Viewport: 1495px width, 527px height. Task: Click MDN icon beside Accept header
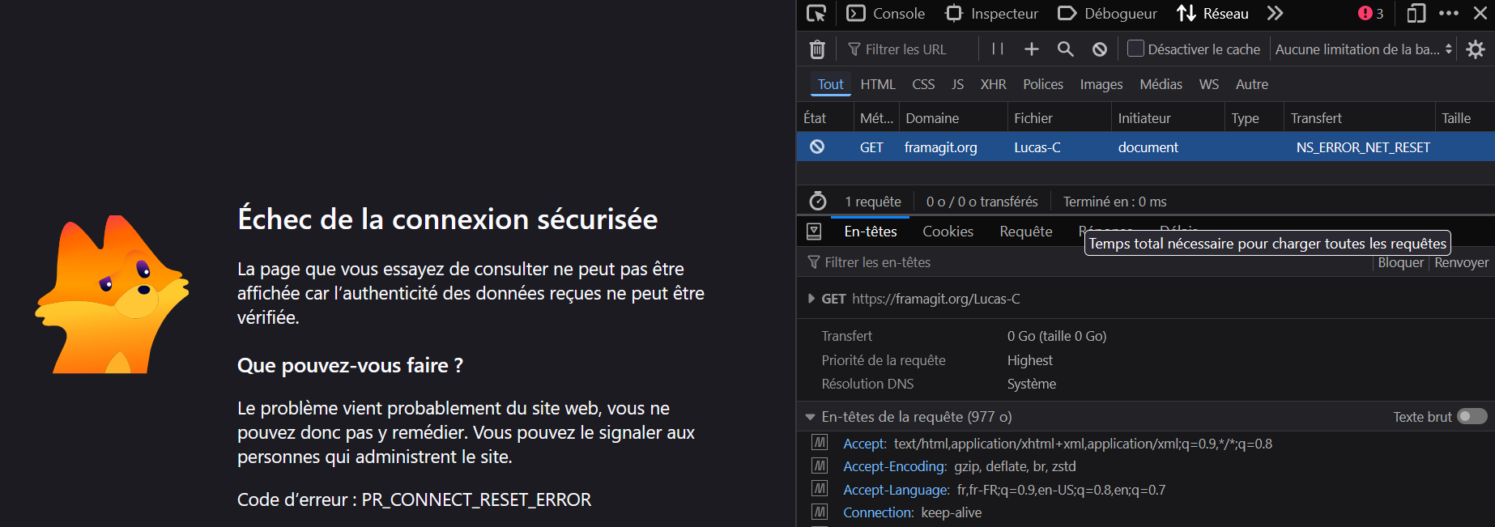click(820, 443)
